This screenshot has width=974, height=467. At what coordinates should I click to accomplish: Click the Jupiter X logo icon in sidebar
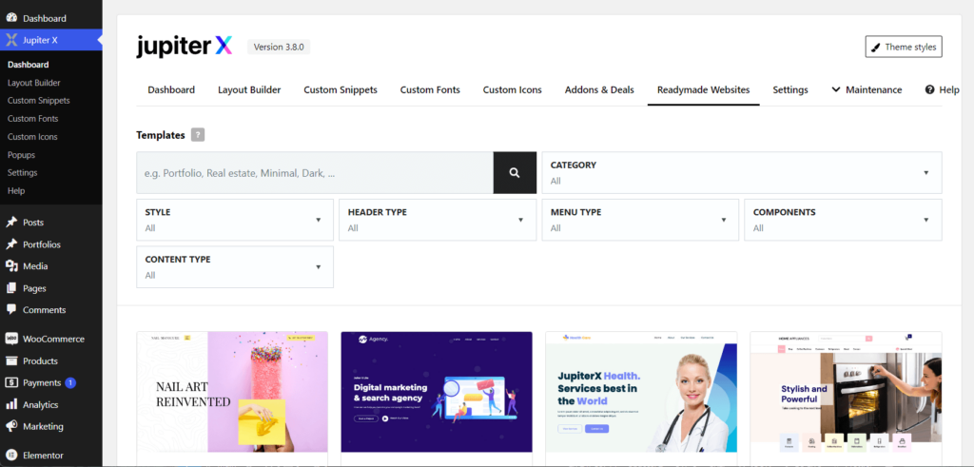pyautogui.click(x=11, y=40)
